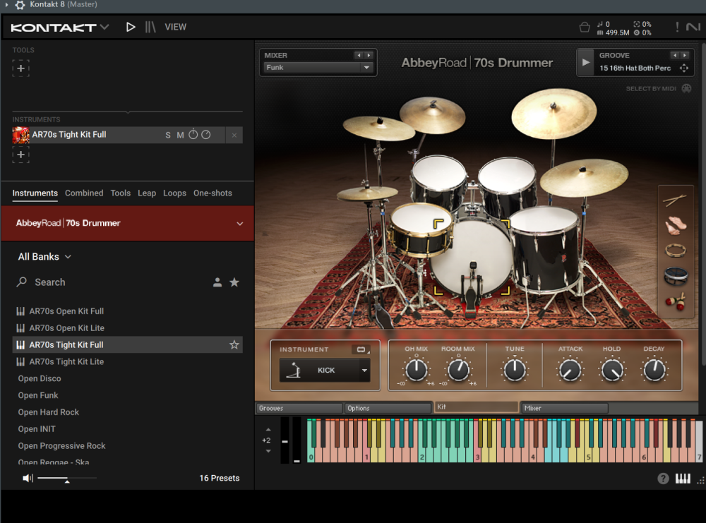Viewport: 706px width, 523px height.
Task: Favorite AR70s Tight Kit Full with star
Action: 234,345
